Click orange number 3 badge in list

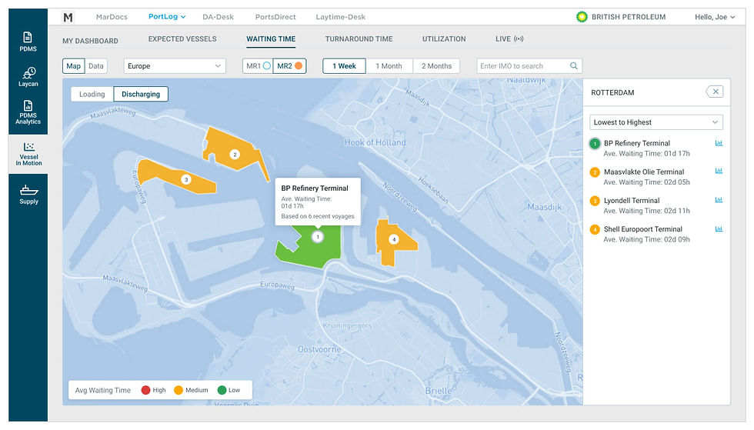595,201
